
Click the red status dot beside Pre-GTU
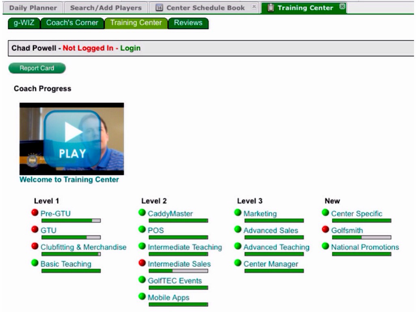tap(35, 213)
